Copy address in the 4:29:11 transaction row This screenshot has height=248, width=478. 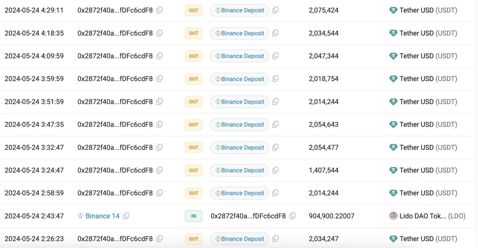(160, 10)
